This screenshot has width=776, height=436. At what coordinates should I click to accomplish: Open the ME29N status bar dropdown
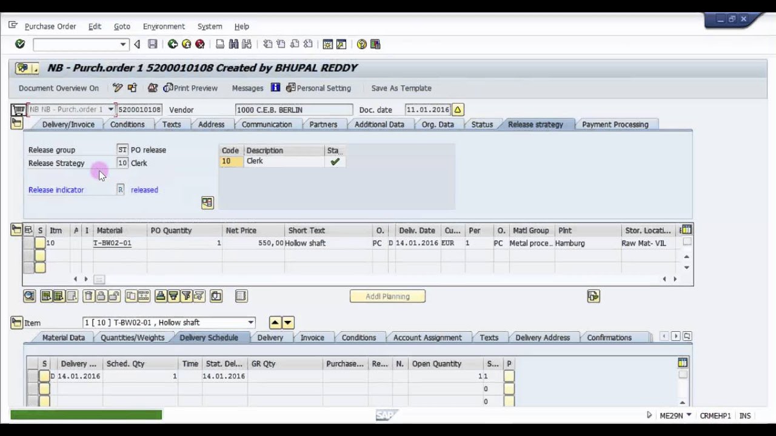pyautogui.click(x=689, y=415)
